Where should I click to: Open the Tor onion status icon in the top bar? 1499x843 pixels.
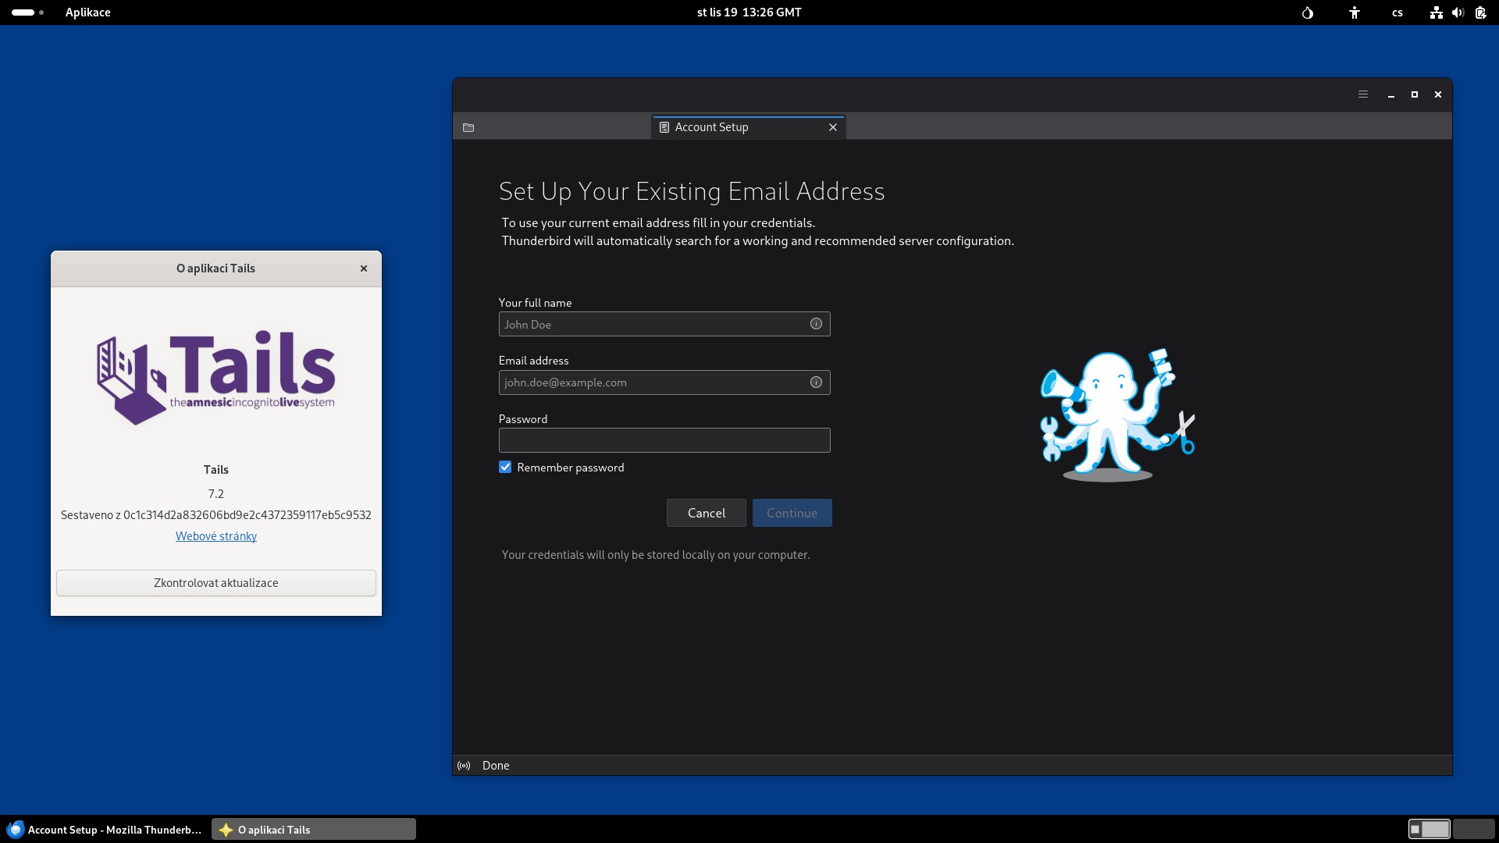[x=1308, y=12]
